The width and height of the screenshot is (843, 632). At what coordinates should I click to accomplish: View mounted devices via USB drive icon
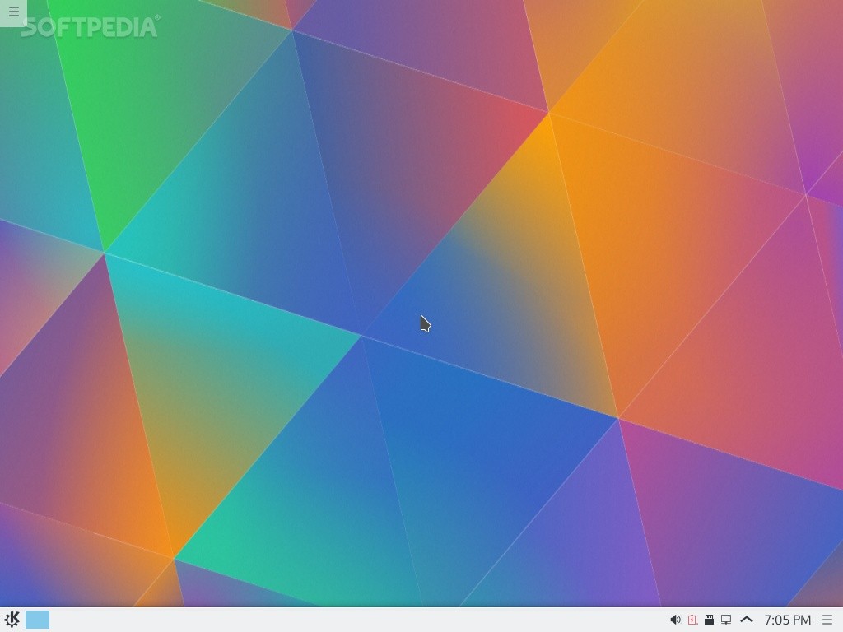[x=709, y=620]
